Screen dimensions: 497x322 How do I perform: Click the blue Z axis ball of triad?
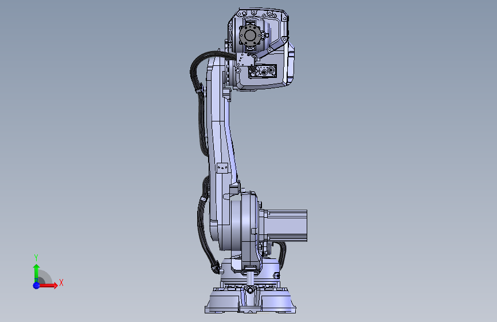pos(36,285)
